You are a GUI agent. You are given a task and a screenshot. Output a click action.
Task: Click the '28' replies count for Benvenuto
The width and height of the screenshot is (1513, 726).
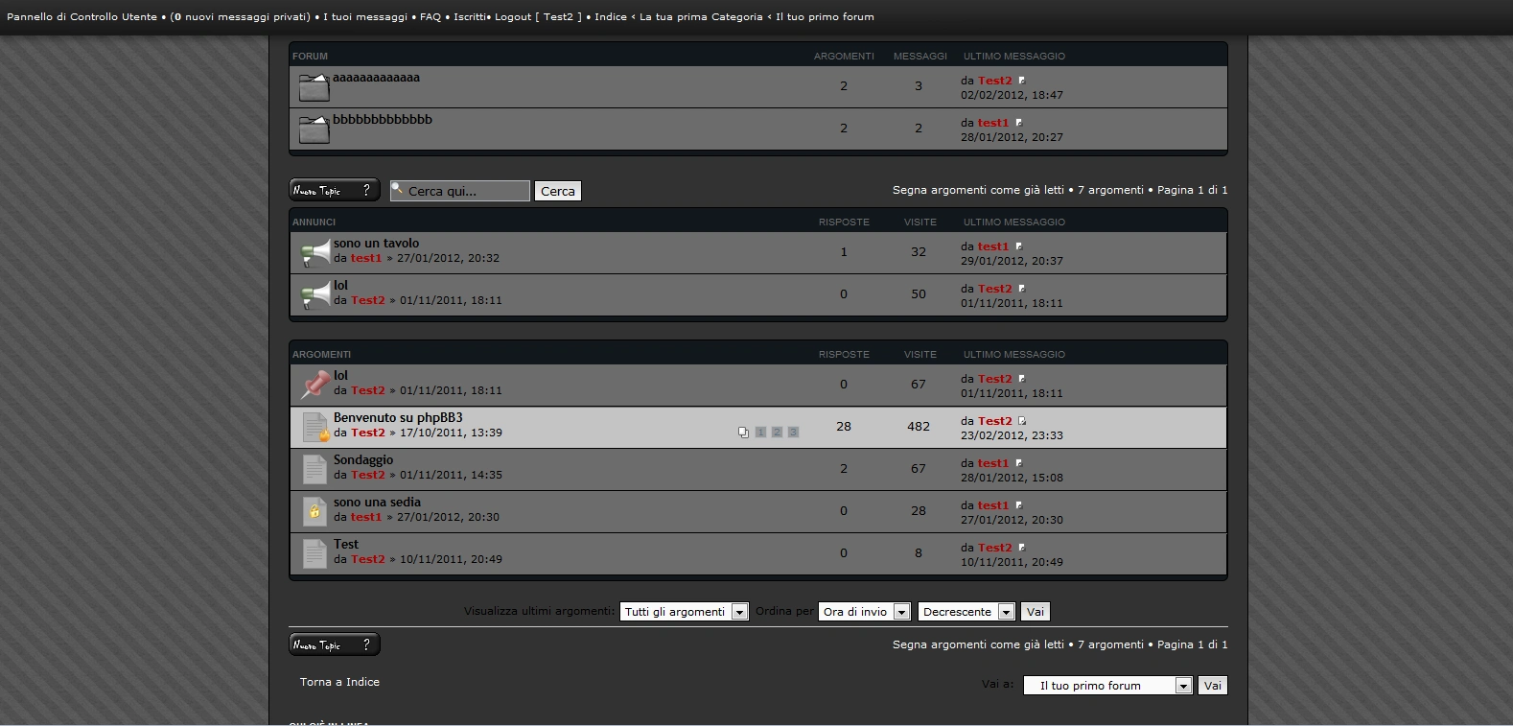844,427
